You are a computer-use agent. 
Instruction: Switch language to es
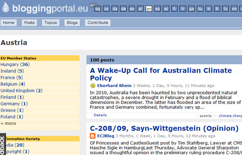coord(157,9)
